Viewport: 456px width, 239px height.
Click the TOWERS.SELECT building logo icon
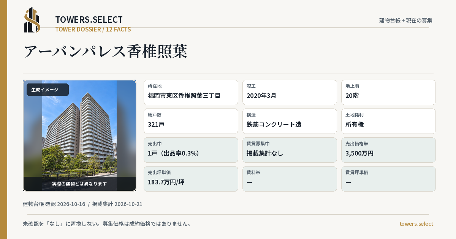click(32, 20)
